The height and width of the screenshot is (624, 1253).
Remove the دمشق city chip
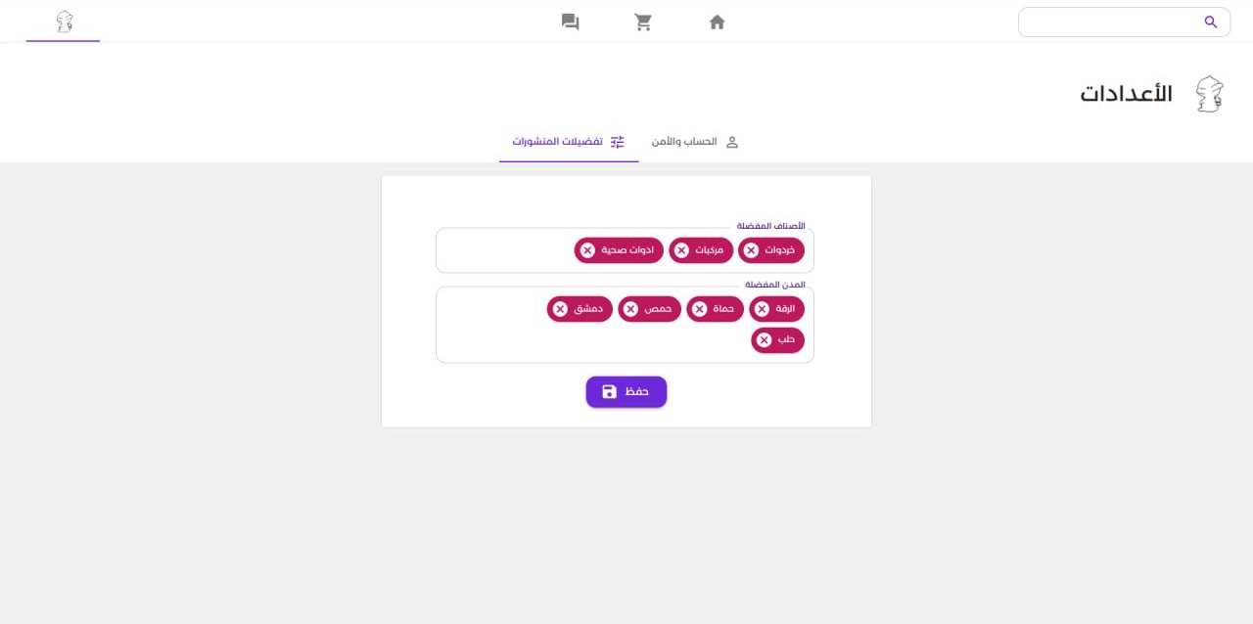560,309
